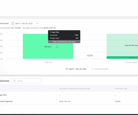Focus the breakdown Search field
Image resolution: width=138 pixels, height=115 pixels.
tap(26, 81)
